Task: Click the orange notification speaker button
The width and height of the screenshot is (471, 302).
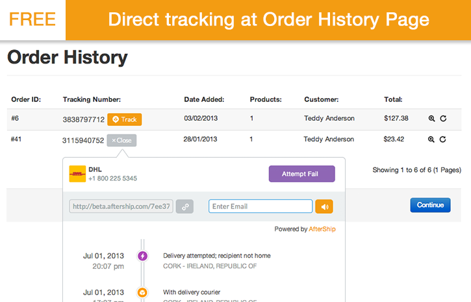Action: click(324, 207)
